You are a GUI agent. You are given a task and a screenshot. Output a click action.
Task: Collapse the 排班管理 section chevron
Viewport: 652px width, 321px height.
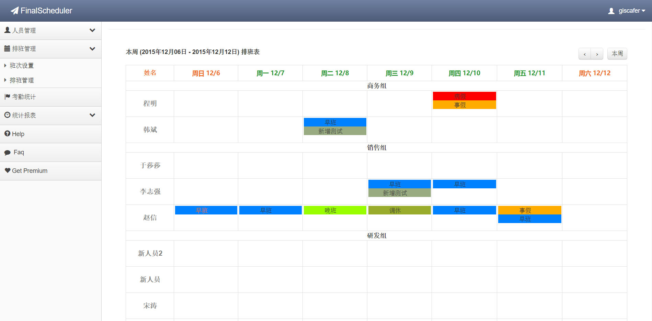pyautogui.click(x=92, y=49)
